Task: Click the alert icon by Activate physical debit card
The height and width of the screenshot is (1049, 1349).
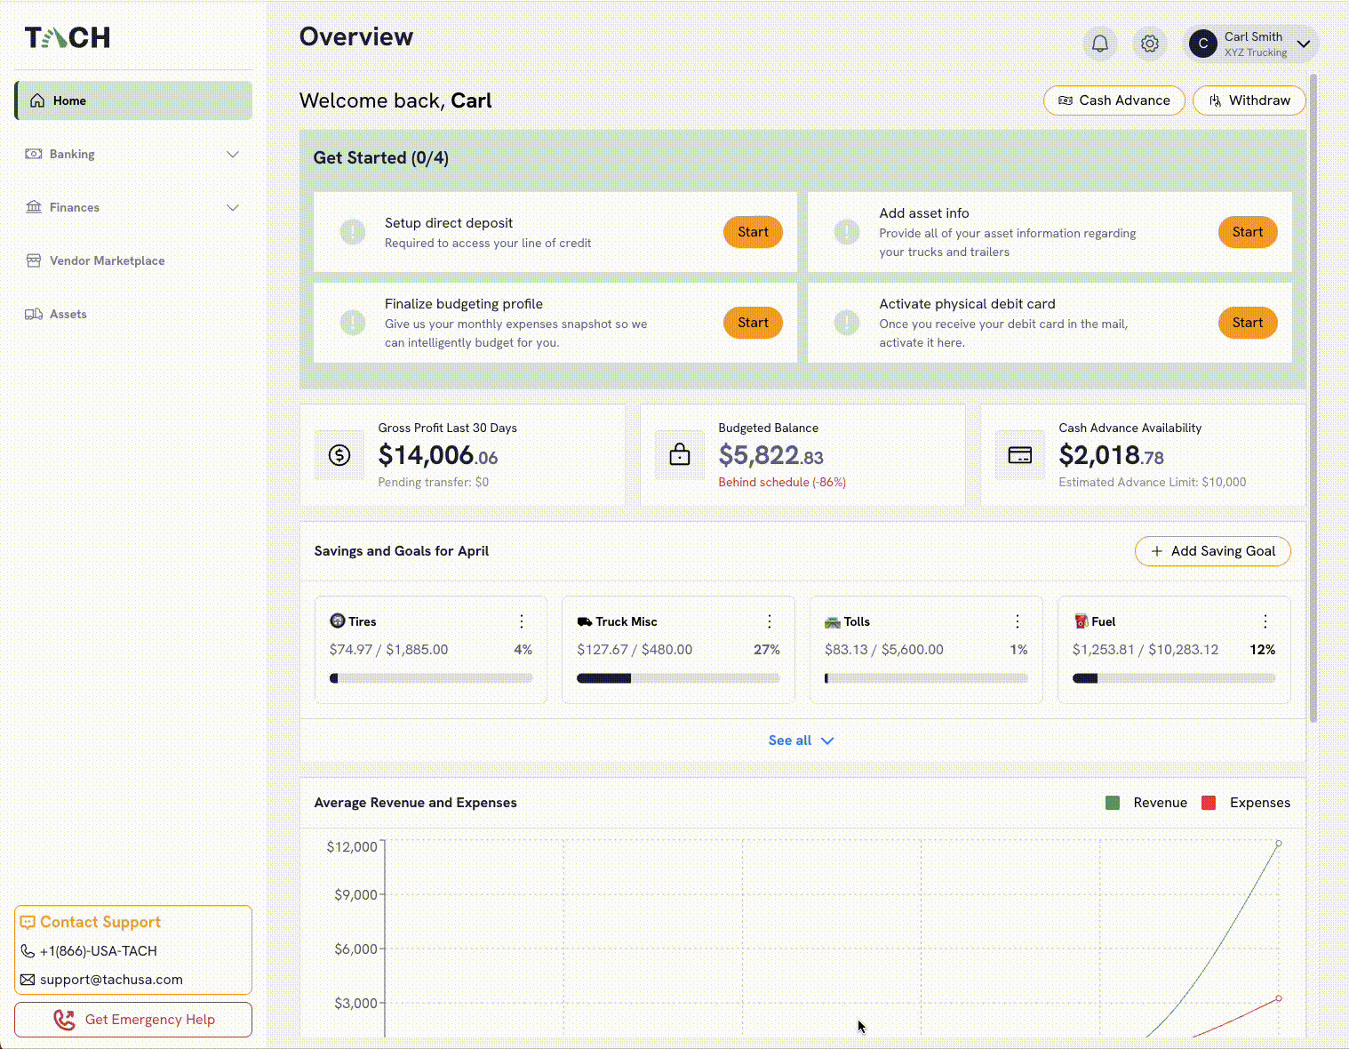Action: 847,323
